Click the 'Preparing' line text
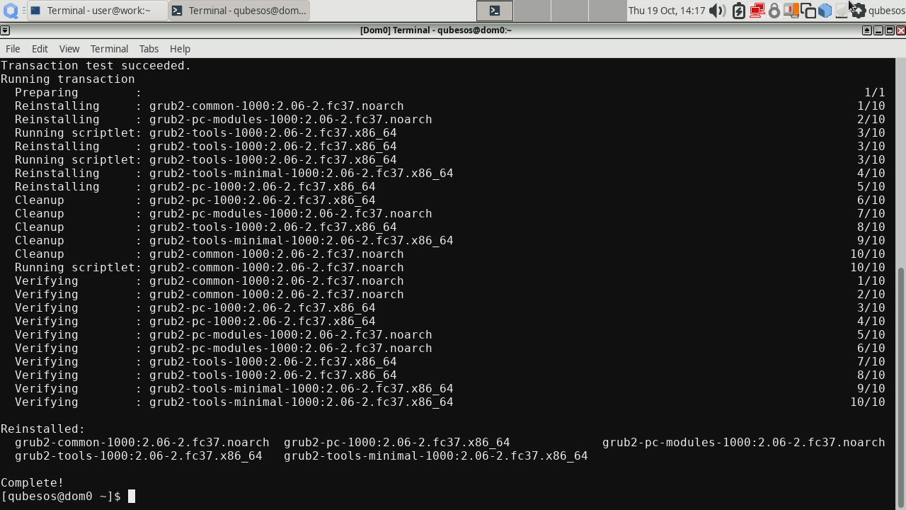Viewport: 906px width, 510px height. [47, 93]
